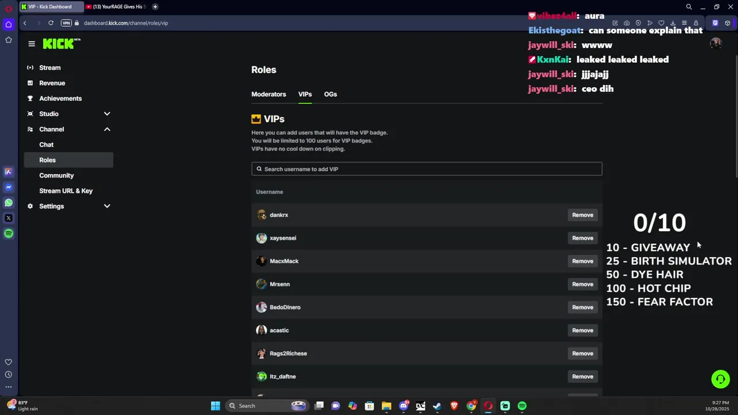Click the taskbar Search box
738x415 pixels.
[267, 406]
